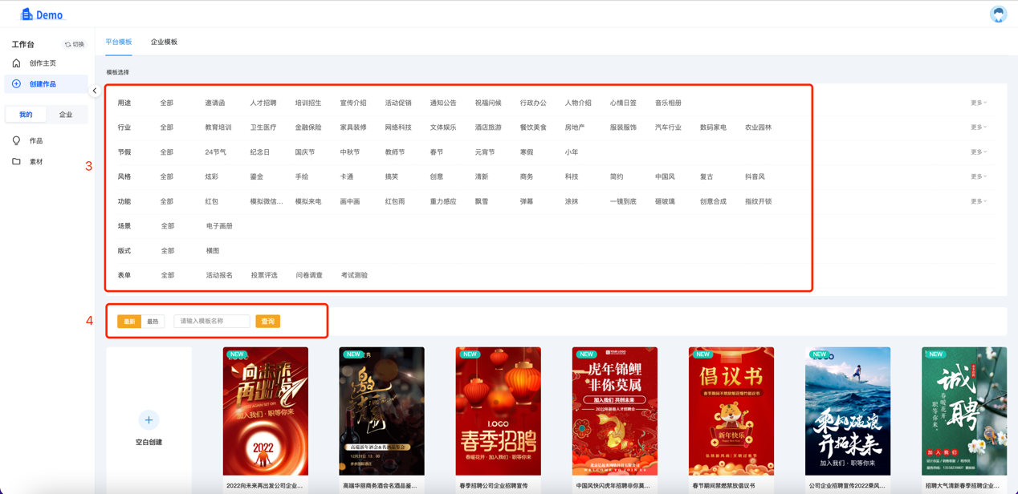Open the user avatar menu
1018x494 pixels.
pyautogui.click(x=998, y=14)
